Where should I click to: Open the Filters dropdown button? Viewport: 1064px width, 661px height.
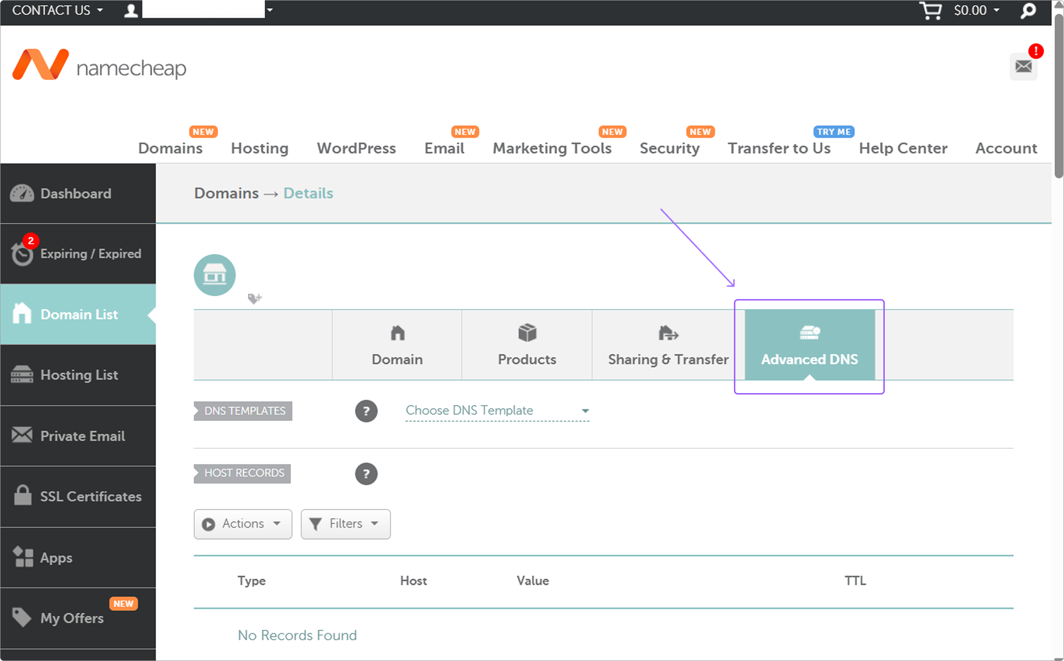tap(346, 524)
